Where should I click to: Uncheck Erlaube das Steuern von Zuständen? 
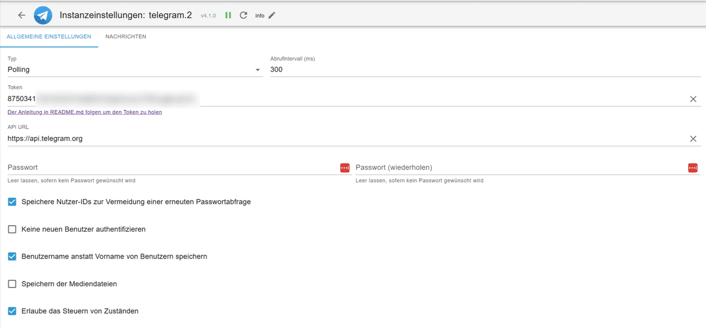pos(12,311)
